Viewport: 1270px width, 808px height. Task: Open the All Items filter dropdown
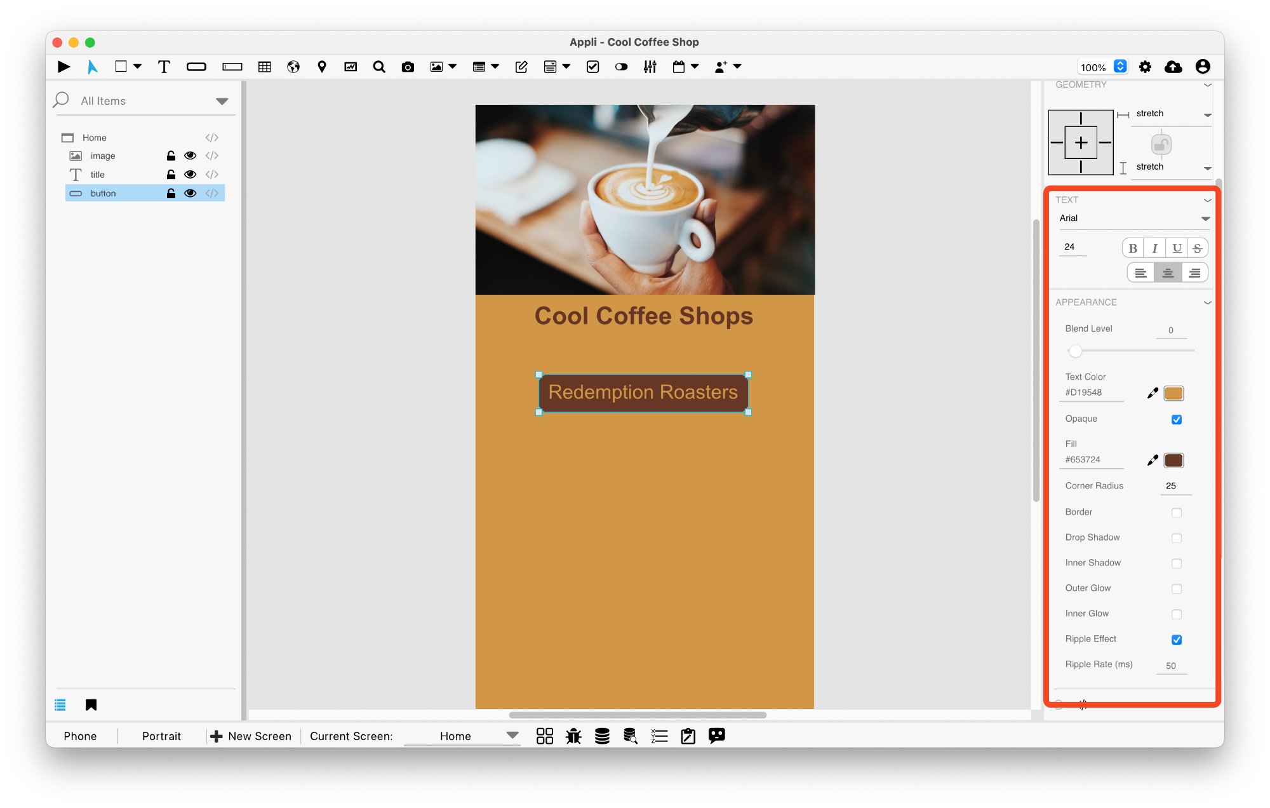click(222, 101)
